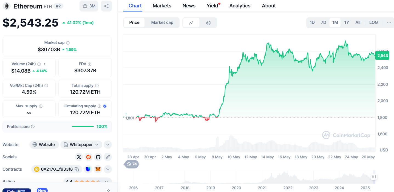Set chart range to 1M
394x192 pixels.
point(335,22)
